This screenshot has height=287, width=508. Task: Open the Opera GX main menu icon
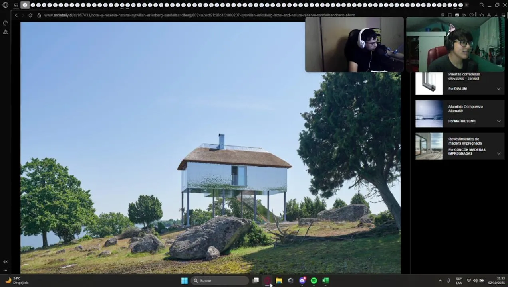click(6, 5)
